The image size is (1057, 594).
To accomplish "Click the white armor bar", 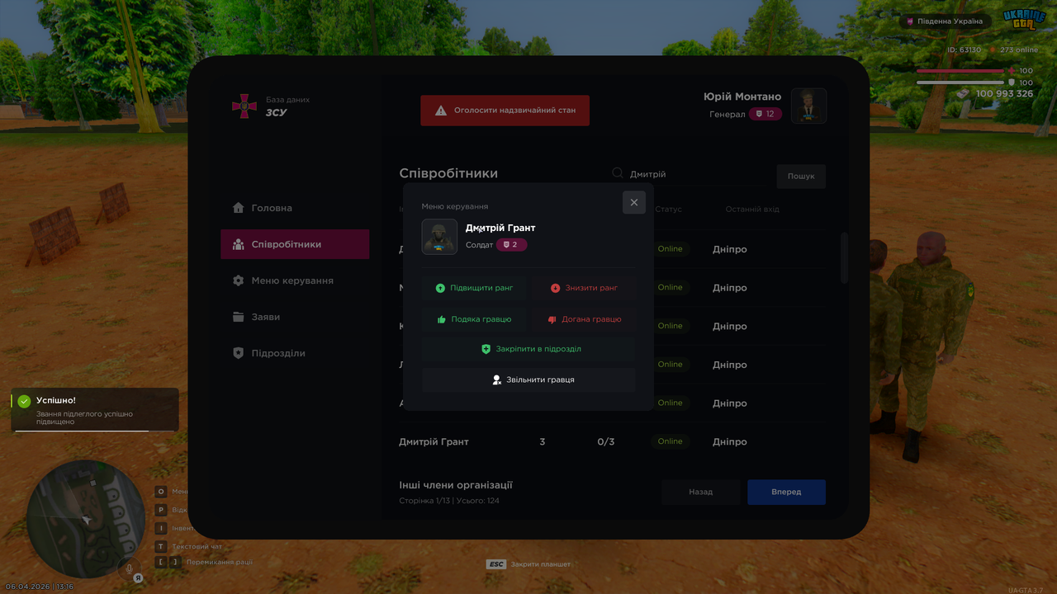I will [x=961, y=82].
